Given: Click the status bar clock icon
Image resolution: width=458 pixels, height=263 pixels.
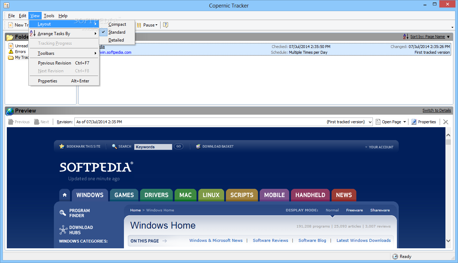Looking at the screenshot, I should pyautogui.click(x=395, y=257).
